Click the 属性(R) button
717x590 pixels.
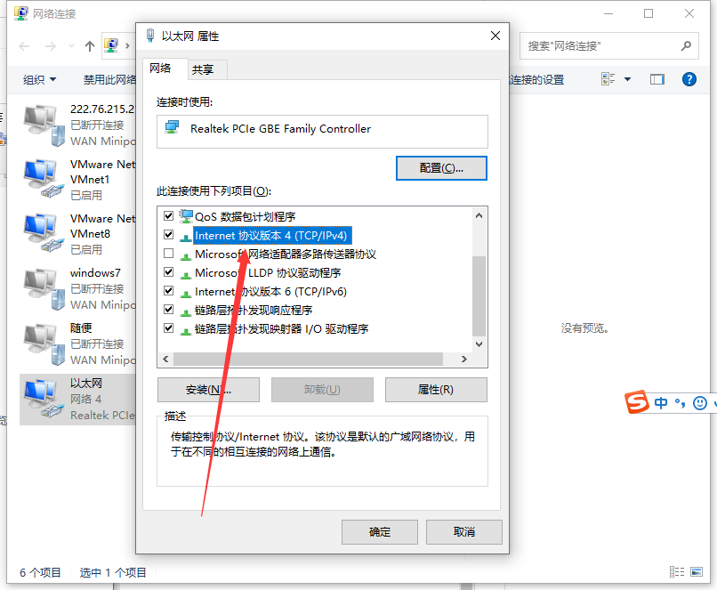[436, 390]
